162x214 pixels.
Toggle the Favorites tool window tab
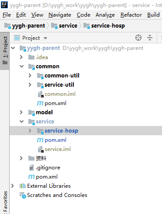[x=5, y=202]
